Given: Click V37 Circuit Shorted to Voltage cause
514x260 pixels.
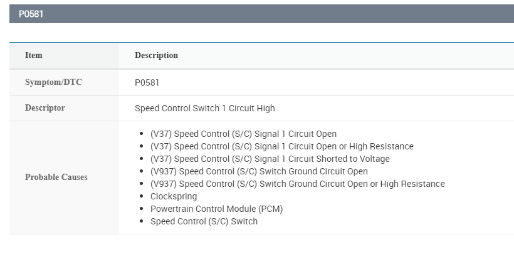Looking at the screenshot, I should 270,159.
